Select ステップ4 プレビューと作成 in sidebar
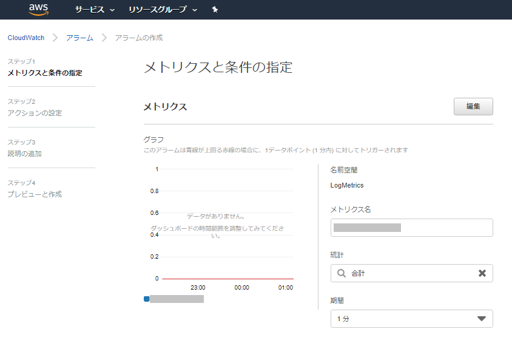The width and height of the screenshot is (512, 343). (35, 188)
